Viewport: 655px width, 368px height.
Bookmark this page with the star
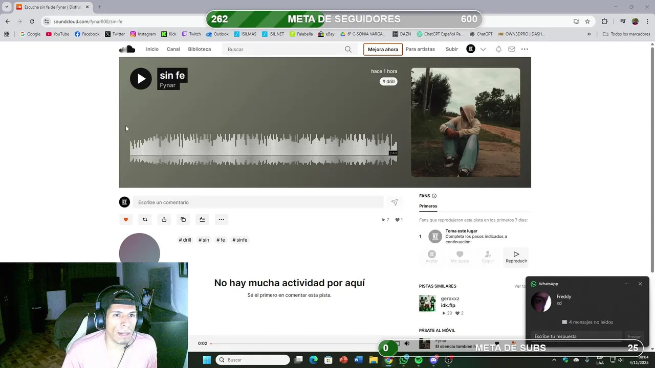[587, 21]
